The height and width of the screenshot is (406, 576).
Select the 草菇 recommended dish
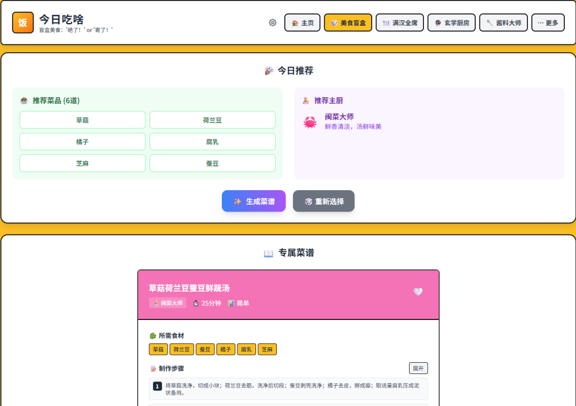[83, 120]
